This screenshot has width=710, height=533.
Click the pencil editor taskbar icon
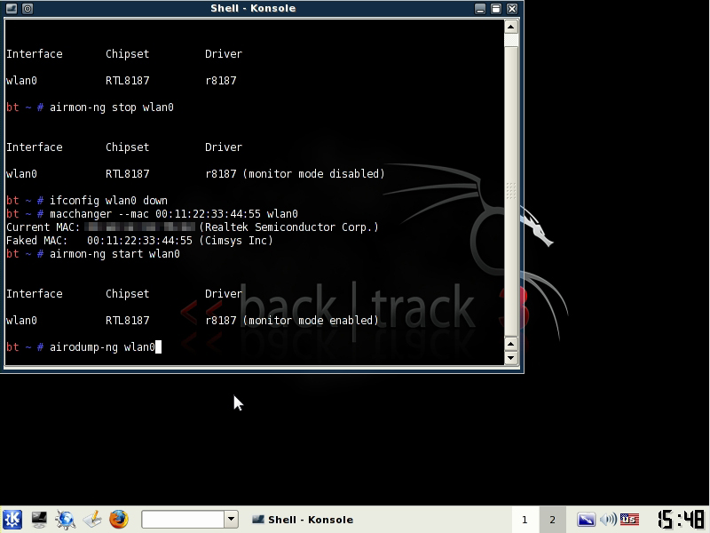tap(92, 520)
